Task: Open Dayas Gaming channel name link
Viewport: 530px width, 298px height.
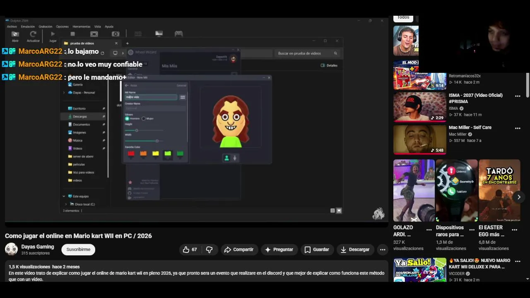Action: point(38,247)
